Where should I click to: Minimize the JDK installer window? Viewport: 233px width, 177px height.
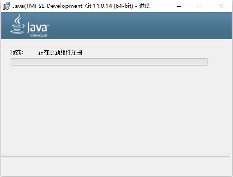coord(179,6)
